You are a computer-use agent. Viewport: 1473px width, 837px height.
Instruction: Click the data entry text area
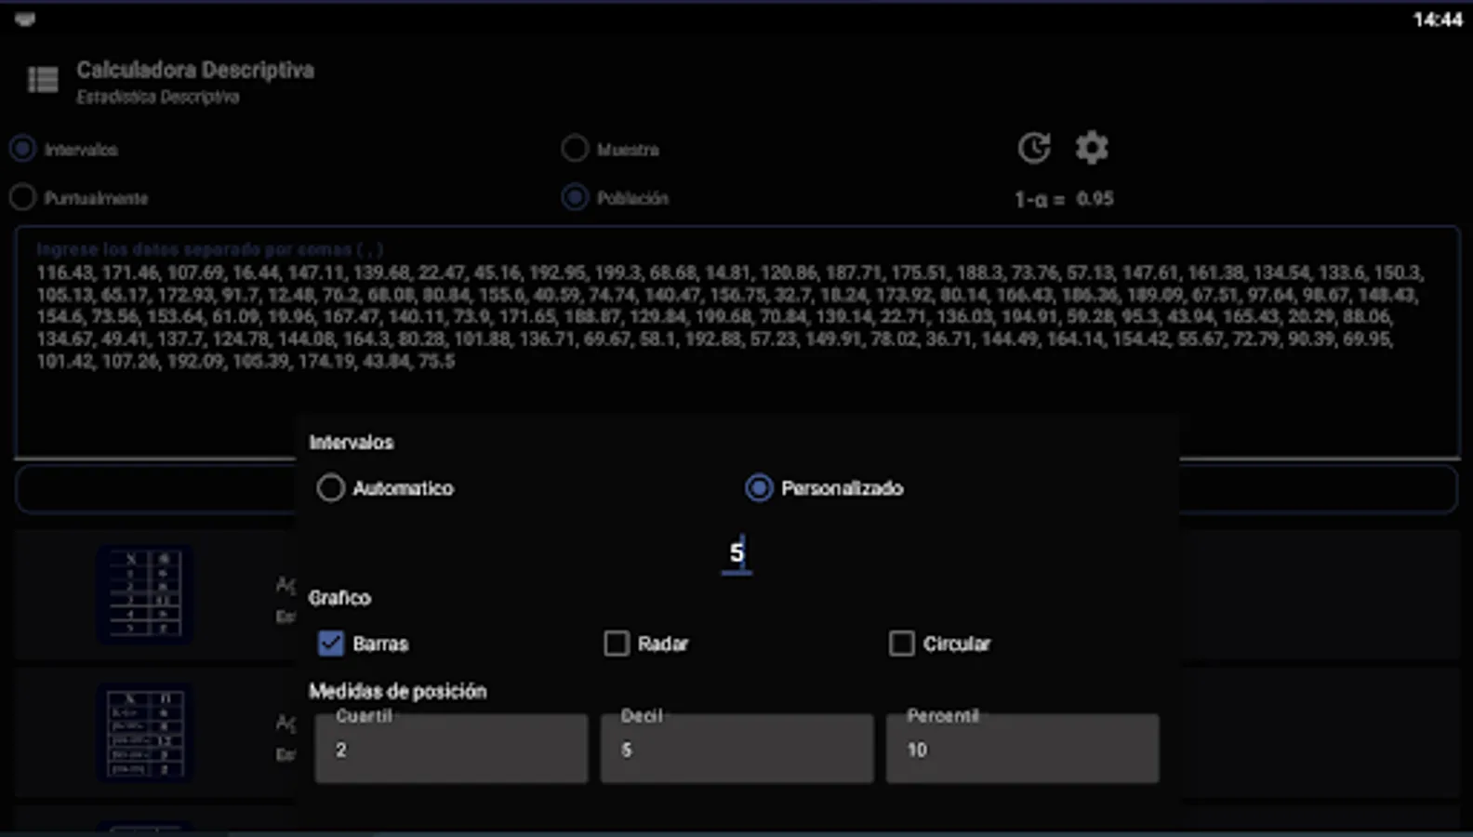(736, 341)
